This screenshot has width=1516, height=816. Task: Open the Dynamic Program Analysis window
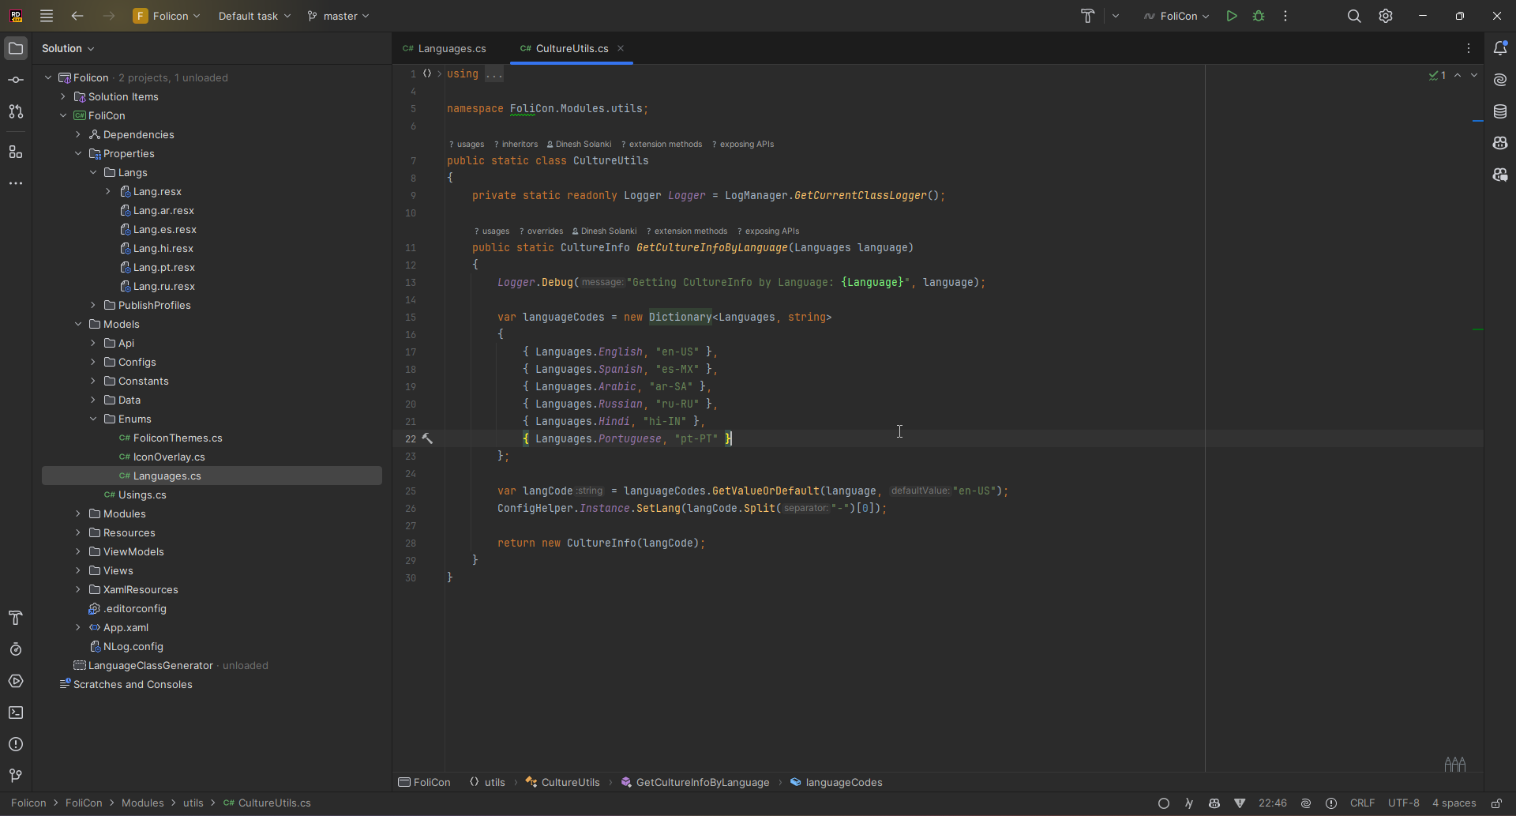click(x=16, y=649)
